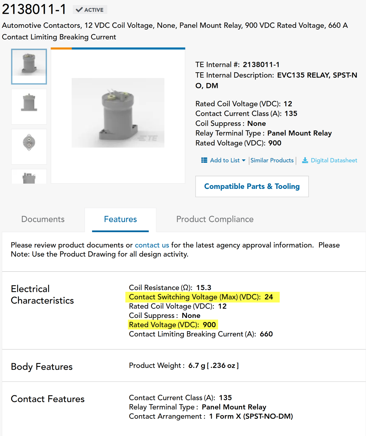
Task: Click the download icon next to Digital Datasheet
Action: [305, 160]
